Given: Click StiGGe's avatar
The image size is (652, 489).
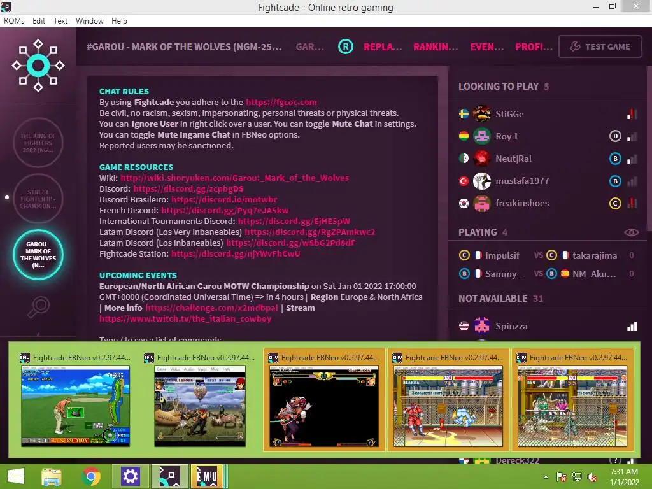Looking at the screenshot, I should click(482, 113).
